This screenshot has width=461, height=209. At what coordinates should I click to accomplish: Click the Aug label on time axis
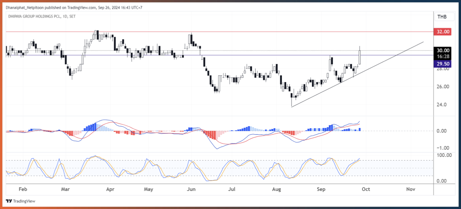[276, 189]
